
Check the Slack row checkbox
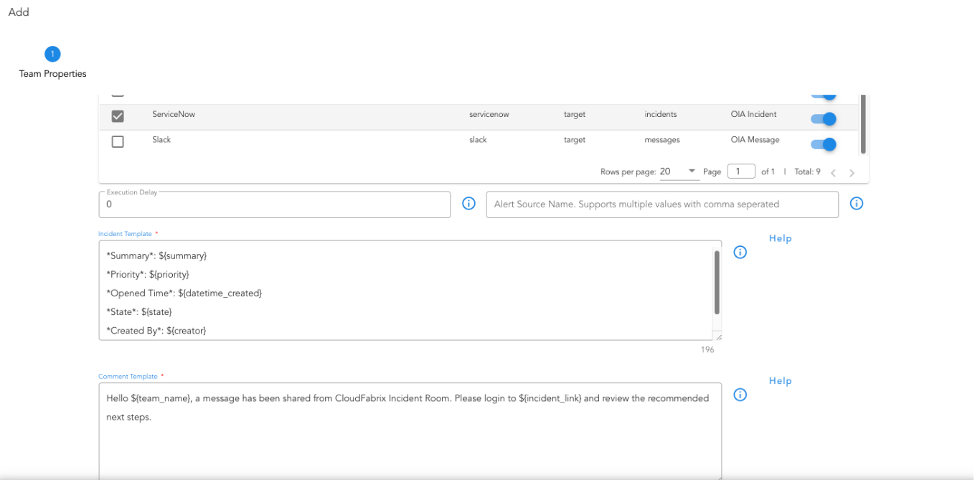pos(118,142)
